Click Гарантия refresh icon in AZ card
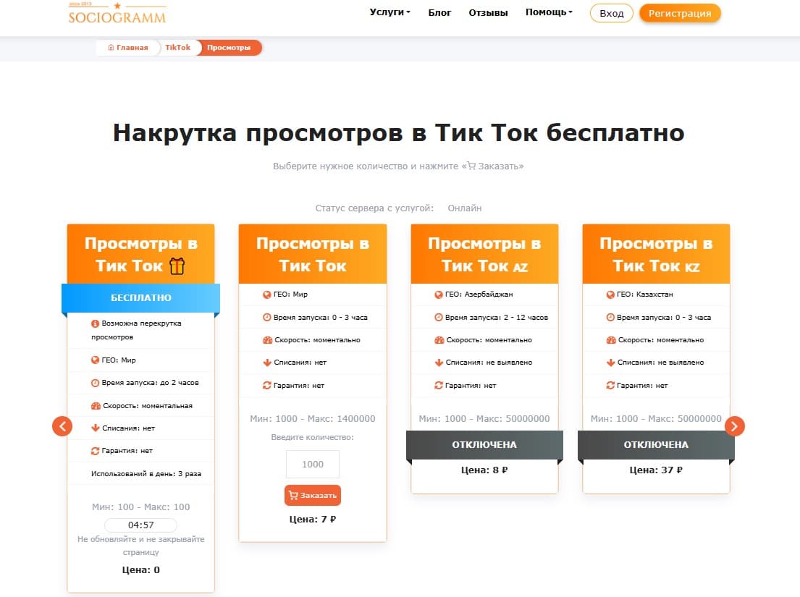The height and width of the screenshot is (597, 800). coord(438,386)
